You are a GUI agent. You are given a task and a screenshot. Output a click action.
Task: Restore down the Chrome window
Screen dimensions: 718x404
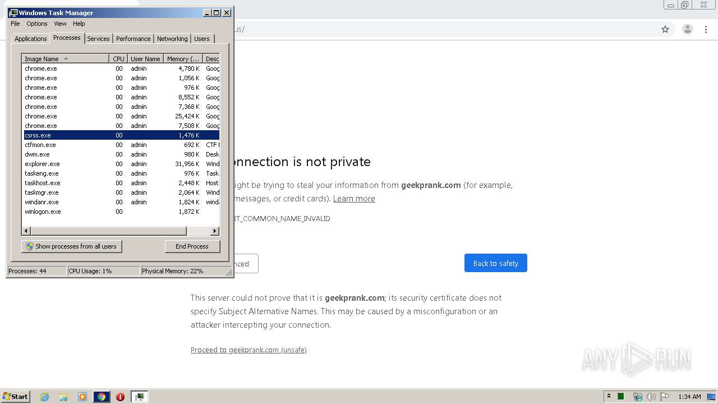point(684,4)
